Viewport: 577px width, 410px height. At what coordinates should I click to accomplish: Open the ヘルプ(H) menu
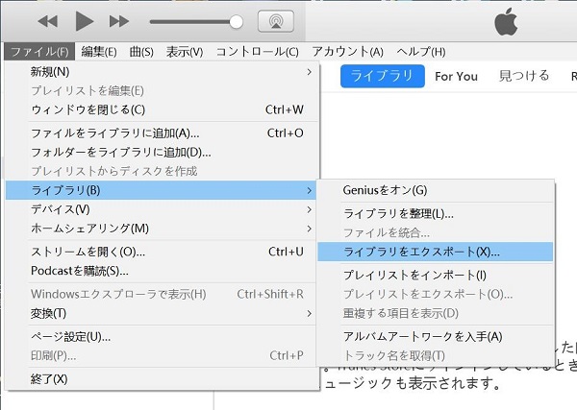tap(421, 52)
